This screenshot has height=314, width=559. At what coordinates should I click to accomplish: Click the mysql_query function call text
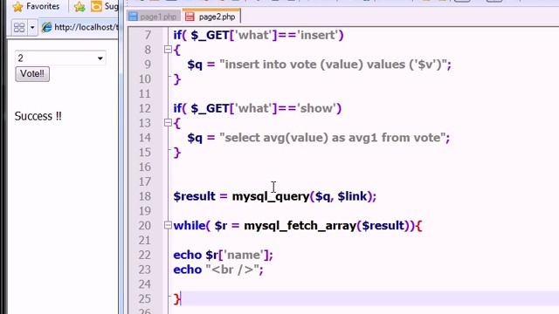(x=271, y=196)
